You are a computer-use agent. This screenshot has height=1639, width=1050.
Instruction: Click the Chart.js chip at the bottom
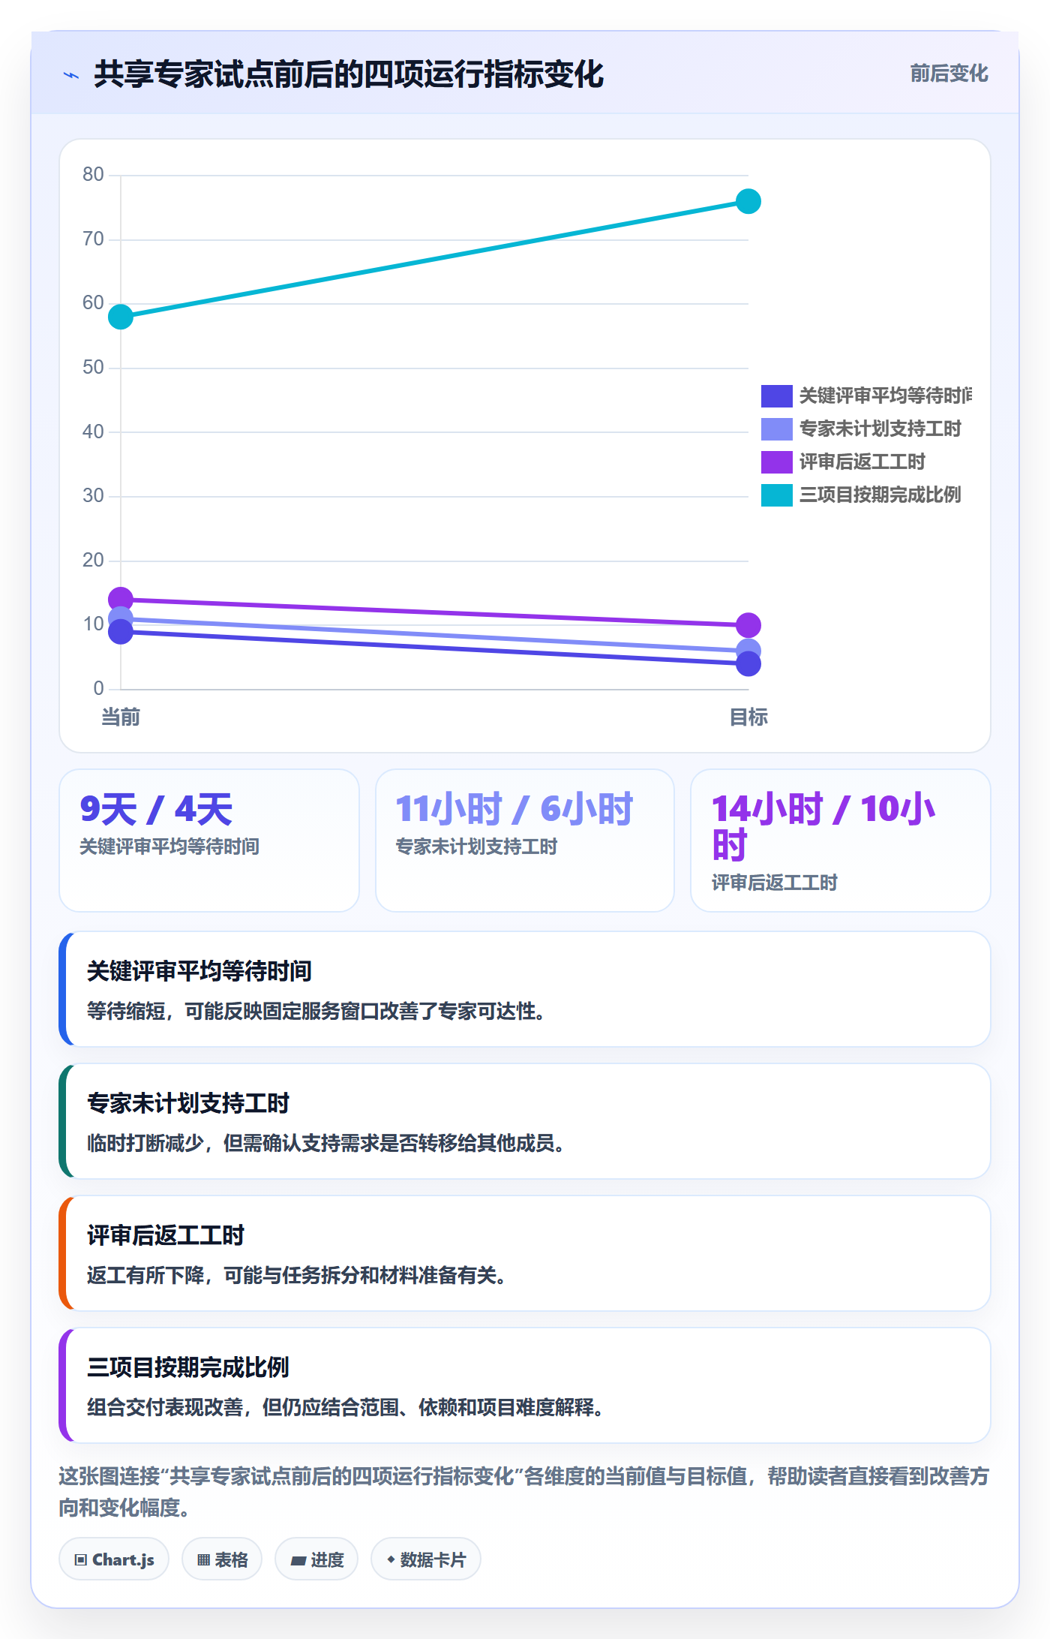(x=114, y=1559)
